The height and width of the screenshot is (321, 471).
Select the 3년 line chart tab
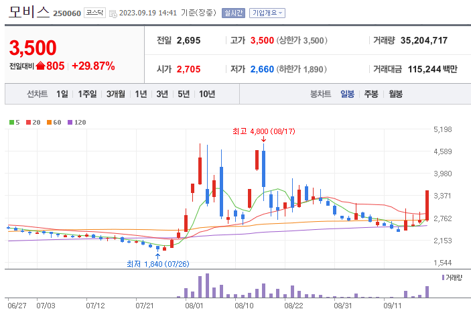tap(162, 94)
